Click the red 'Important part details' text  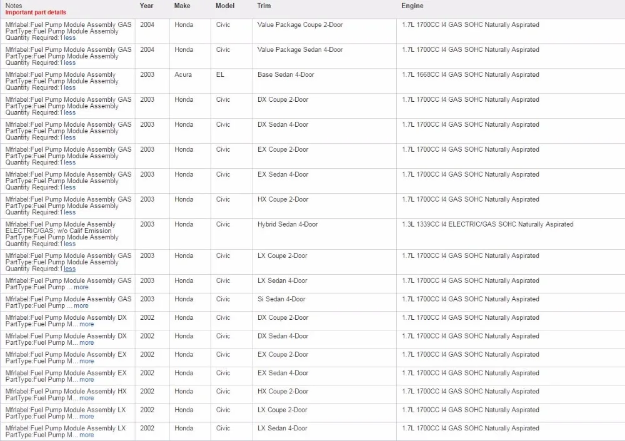36,12
